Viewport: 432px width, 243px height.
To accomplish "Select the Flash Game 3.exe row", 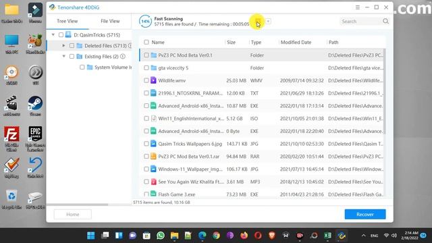I will pos(261,194).
